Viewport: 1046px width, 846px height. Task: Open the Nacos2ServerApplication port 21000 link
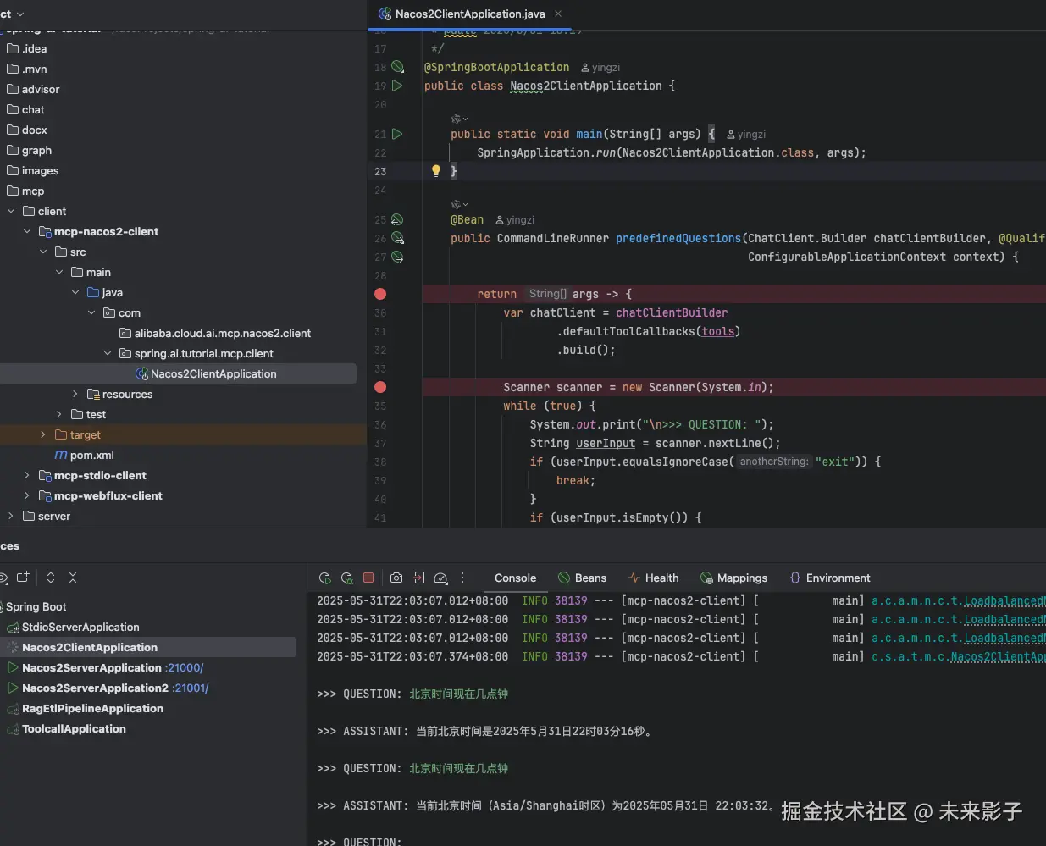click(185, 668)
